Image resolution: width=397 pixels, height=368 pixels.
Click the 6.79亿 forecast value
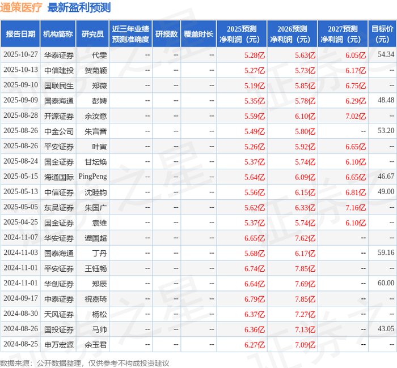coord(255,299)
